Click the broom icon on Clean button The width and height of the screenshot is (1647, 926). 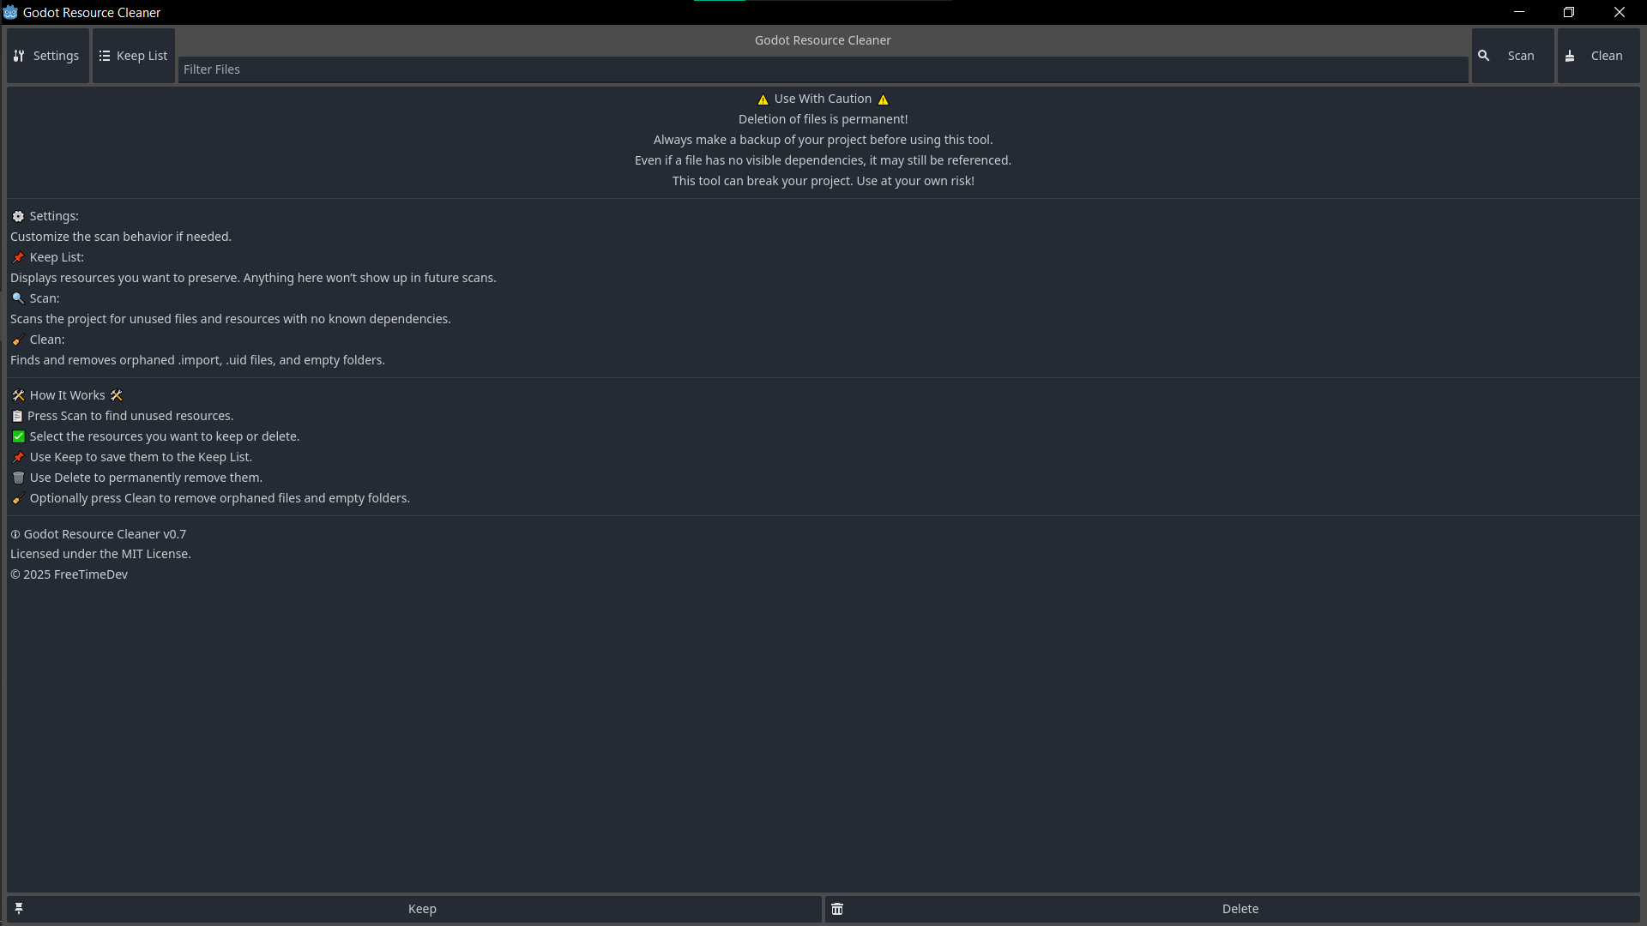[x=1570, y=56]
